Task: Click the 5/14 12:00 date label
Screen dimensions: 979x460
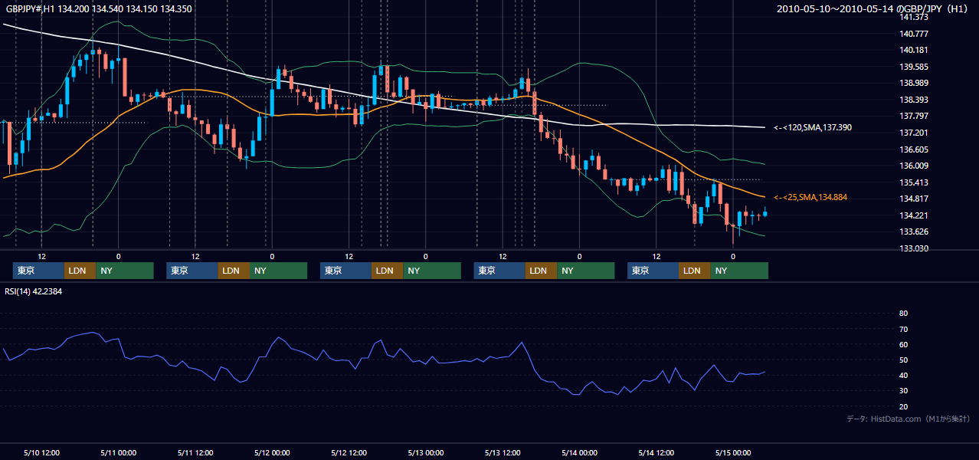Action: click(656, 452)
